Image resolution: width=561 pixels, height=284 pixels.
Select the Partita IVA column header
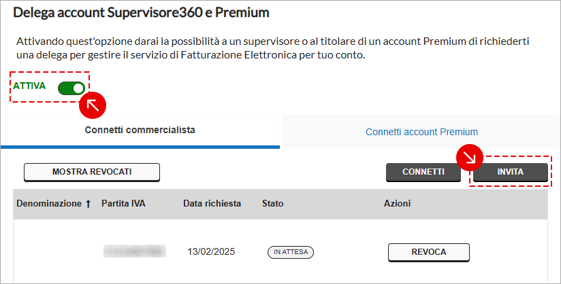[x=123, y=204]
